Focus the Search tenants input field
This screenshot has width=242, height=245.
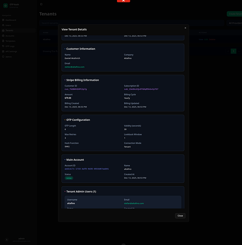point(132,23)
